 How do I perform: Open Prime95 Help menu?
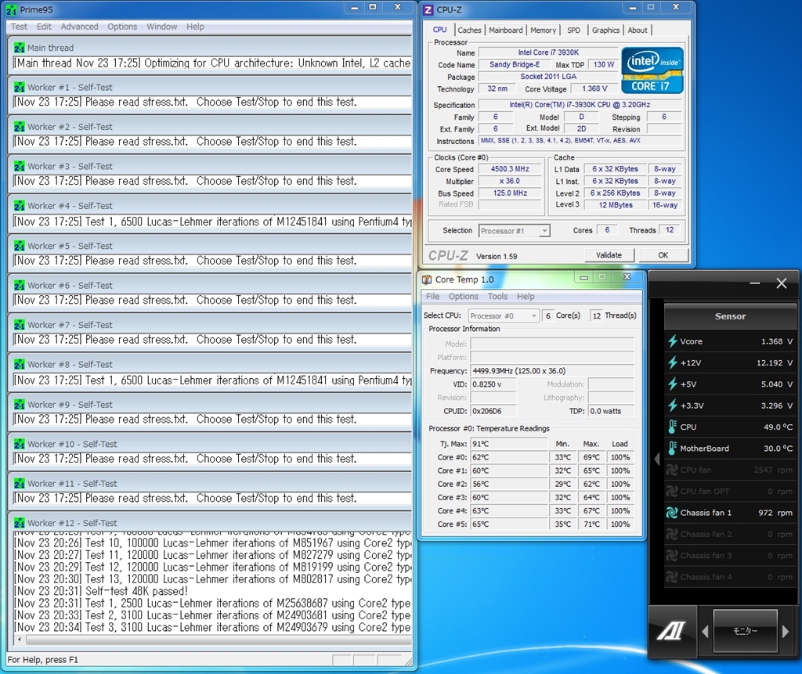[x=195, y=27]
